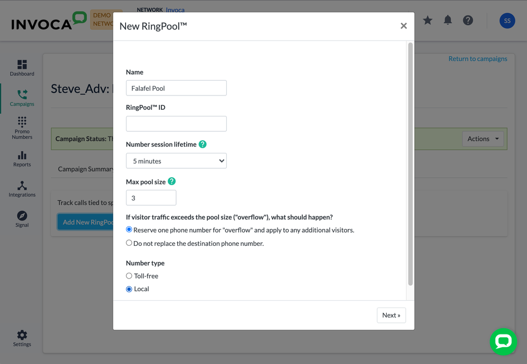Image resolution: width=527 pixels, height=364 pixels.
Task: Click the RingPool ID input field
Action: (x=176, y=124)
